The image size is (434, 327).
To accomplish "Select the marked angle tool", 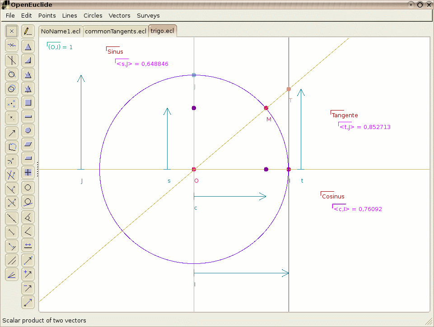I will (x=28, y=217).
